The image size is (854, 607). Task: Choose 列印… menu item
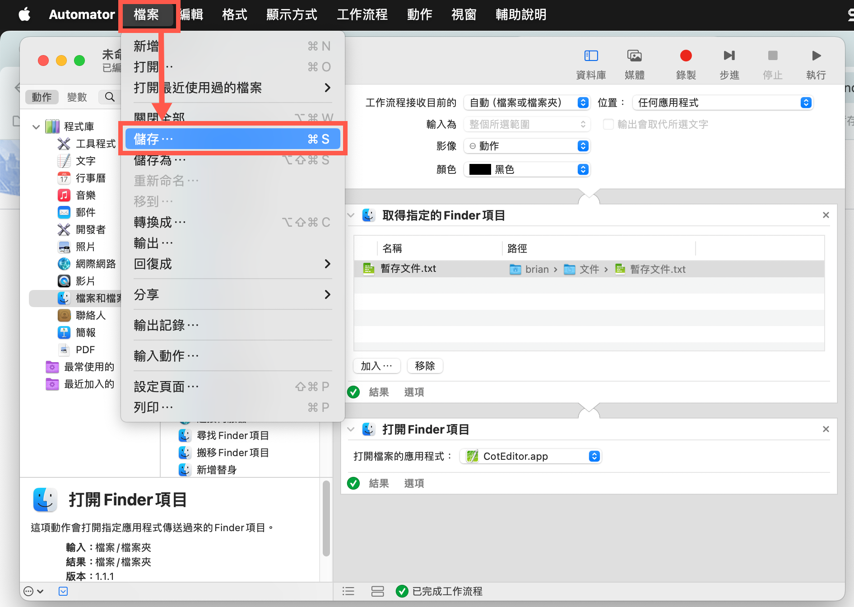[x=232, y=407]
